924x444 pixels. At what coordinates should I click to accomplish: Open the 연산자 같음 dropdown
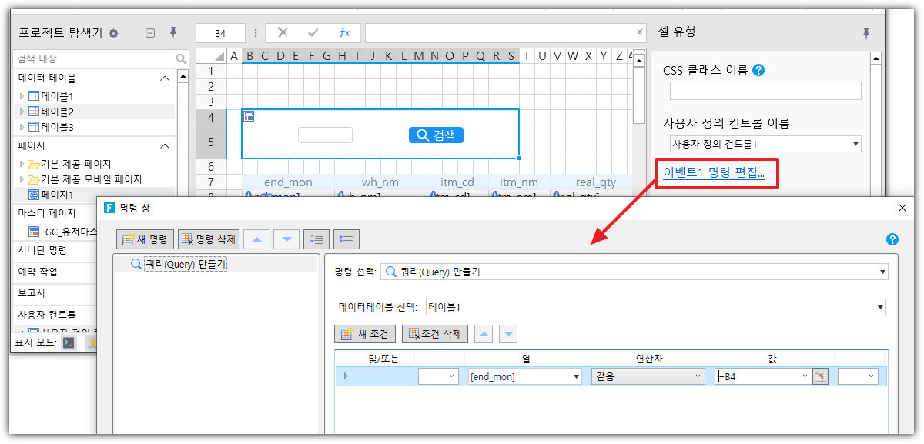click(698, 376)
